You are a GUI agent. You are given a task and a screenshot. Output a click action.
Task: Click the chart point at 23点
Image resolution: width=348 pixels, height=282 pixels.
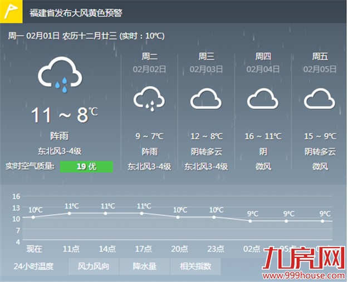214,217
